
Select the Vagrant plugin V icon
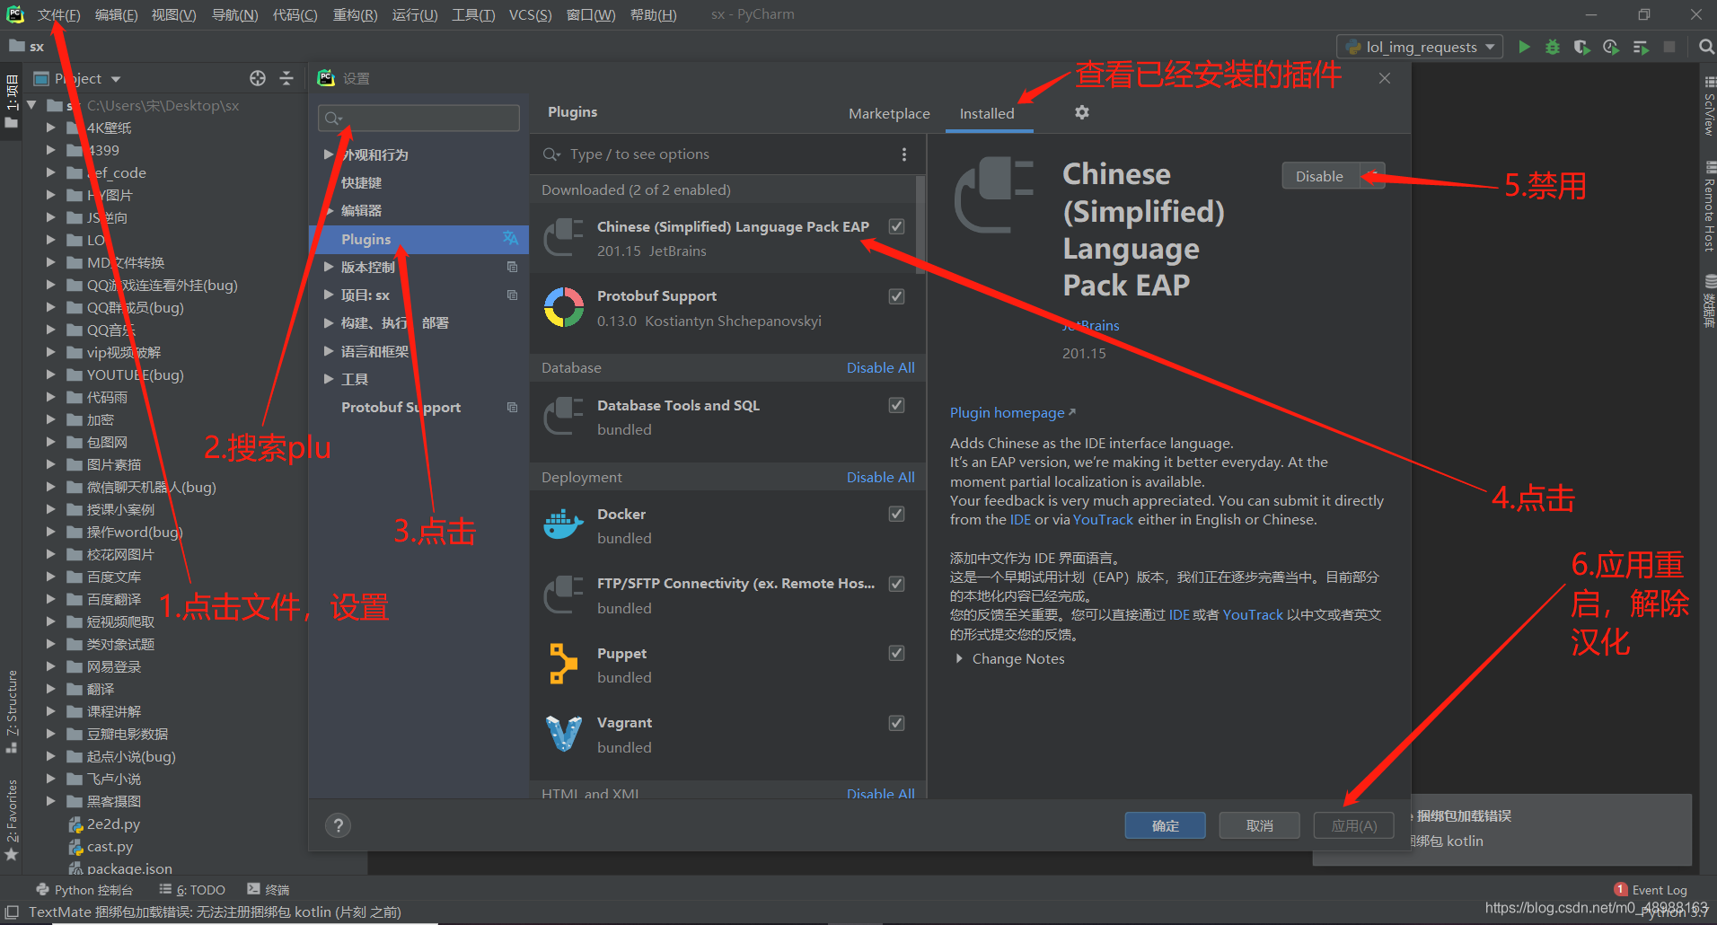564,735
